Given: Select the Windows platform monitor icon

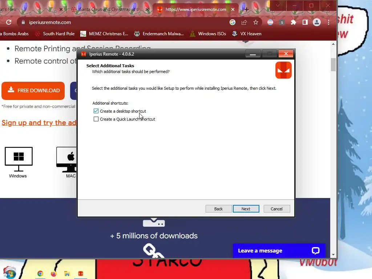Looking at the screenshot, I should tap(19, 159).
